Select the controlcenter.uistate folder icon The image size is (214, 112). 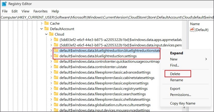click(x=56, y=67)
